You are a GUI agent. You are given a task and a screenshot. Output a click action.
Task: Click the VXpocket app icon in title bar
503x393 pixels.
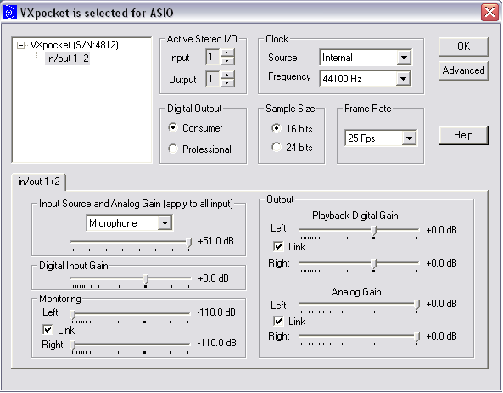click(x=9, y=13)
